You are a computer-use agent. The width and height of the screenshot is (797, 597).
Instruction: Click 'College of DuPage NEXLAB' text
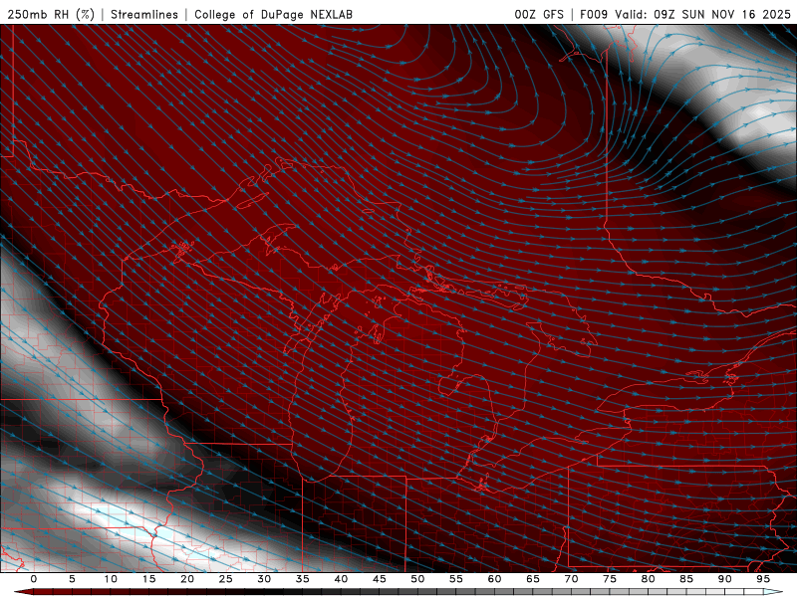coord(273,14)
